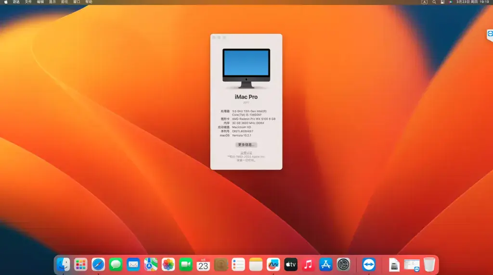Open the Apple menu
The image size is (493, 275).
[6, 2]
